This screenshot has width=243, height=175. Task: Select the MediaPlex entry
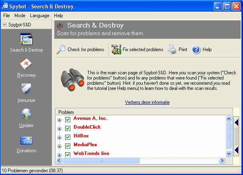point(85,145)
